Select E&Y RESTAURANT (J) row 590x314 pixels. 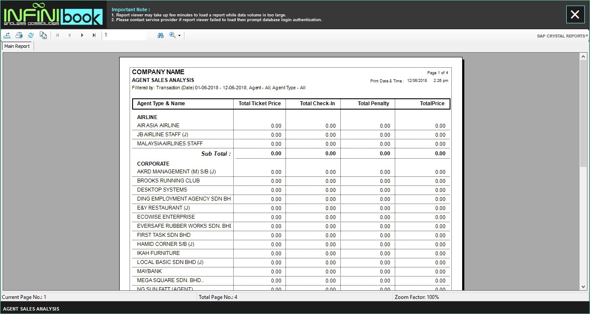pos(291,208)
